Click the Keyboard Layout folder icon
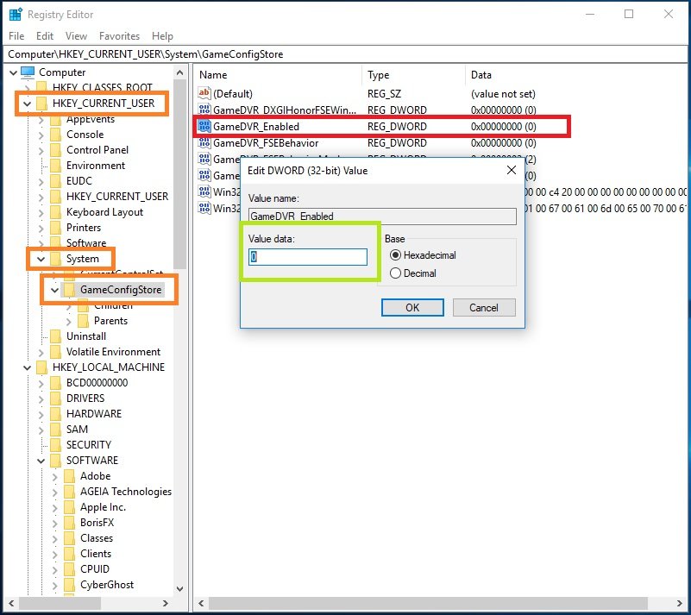Image resolution: width=691 pixels, height=615 pixels. pos(55,212)
